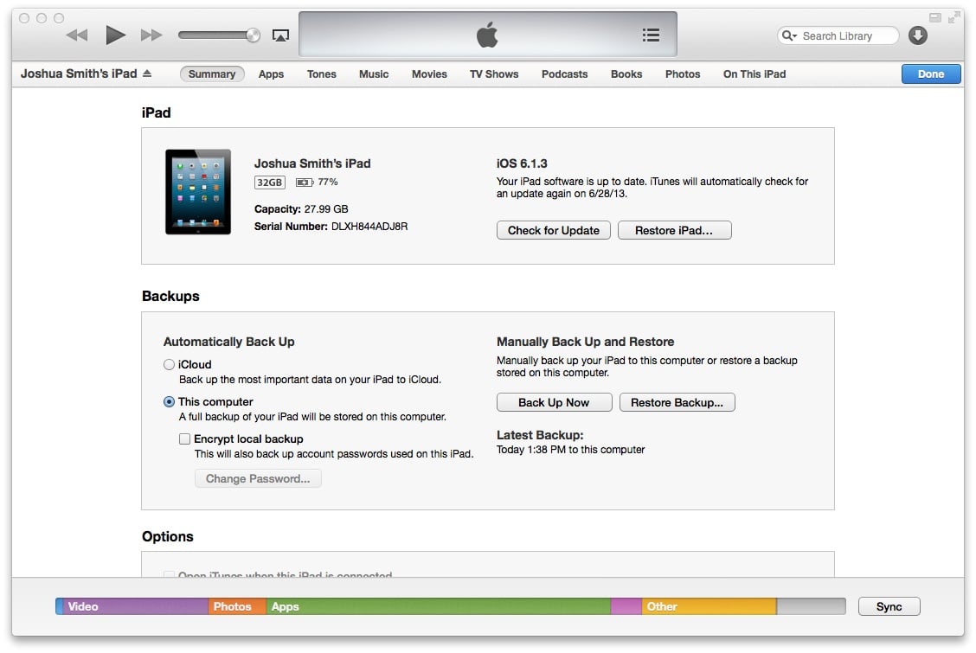Viewport: 976px width, 653px height.
Task: Click the battery charge icon
Action: [305, 182]
